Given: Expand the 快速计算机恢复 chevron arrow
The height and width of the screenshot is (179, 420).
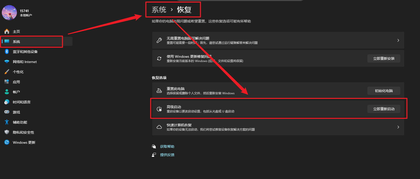Looking at the screenshot, I should coord(398,127).
